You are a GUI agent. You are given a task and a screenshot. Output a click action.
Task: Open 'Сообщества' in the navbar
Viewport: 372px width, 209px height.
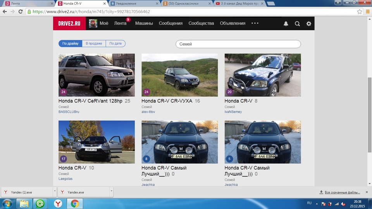pos(201,23)
